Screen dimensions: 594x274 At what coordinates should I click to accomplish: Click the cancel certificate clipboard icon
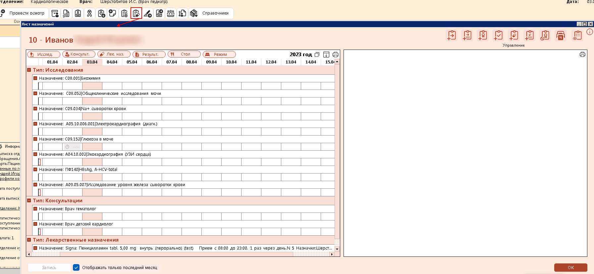coord(545,35)
